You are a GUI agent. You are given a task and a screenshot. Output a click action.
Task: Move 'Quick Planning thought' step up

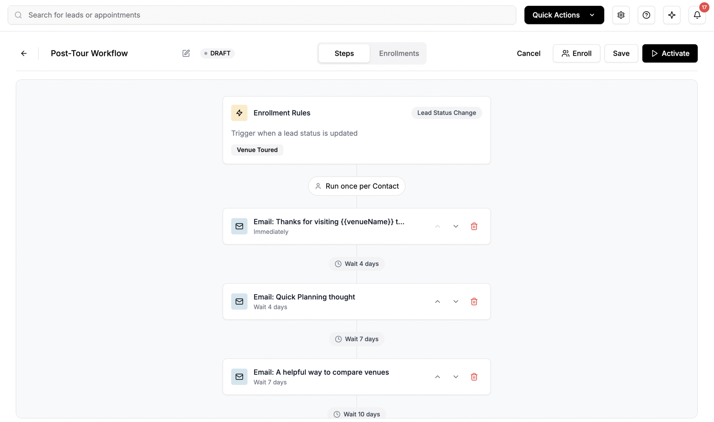(437, 301)
